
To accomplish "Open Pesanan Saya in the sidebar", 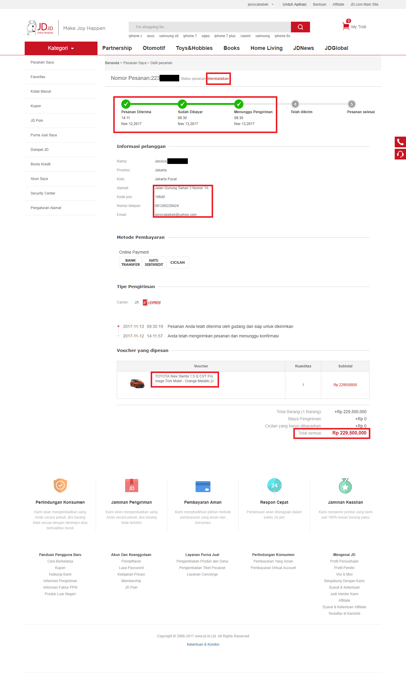I will click(42, 62).
